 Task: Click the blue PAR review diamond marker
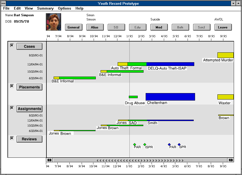pos(169,144)
